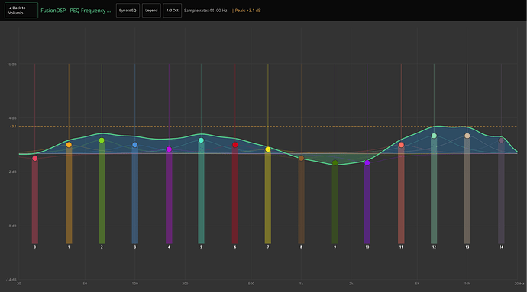Click the 1k frequency axis label
Viewport: 527px width, 292px height.
pos(301,284)
